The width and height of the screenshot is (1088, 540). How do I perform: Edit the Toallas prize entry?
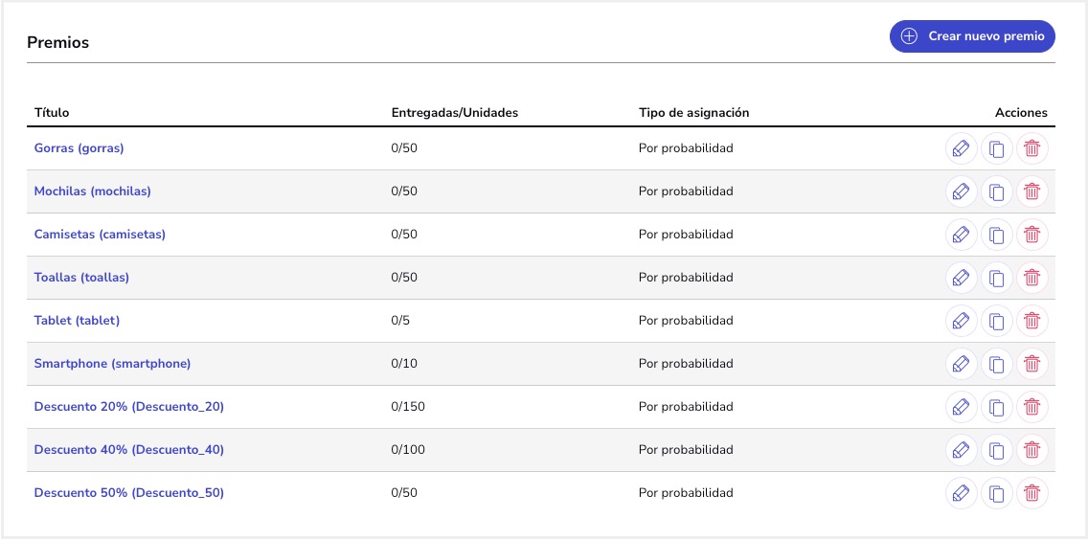961,278
